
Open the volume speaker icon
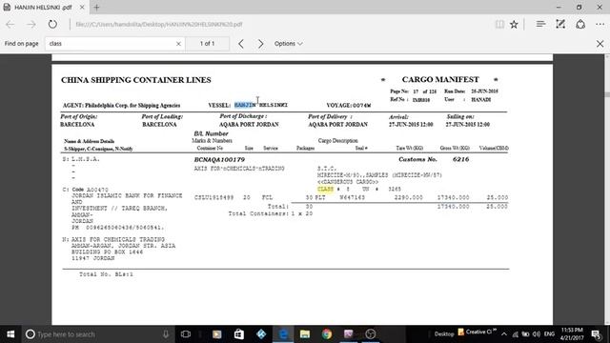[x=537, y=334]
